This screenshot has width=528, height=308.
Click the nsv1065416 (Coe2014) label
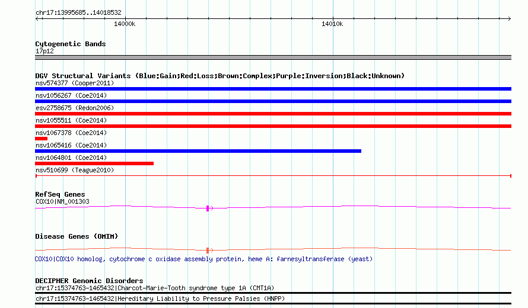[x=71, y=145]
